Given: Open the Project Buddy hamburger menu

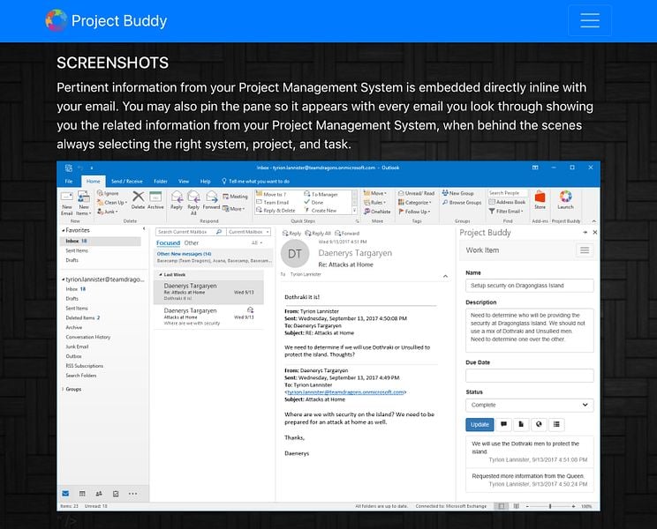Looking at the screenshot, I should pos(590,20).
